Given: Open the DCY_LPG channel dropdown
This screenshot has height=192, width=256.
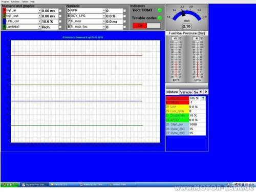Looking at the screenshot, I should tap(104, 16).
